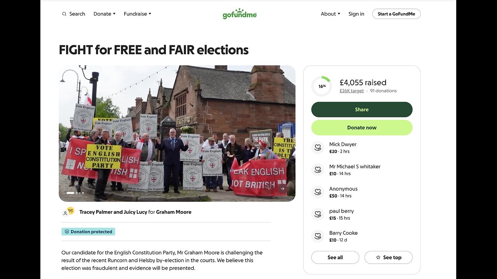Click the GoFundMe logo

click(x=240, y=14)
